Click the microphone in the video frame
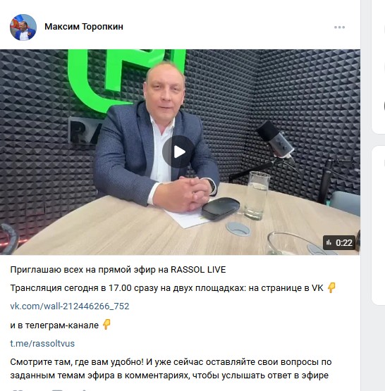Image resolution: width=385 pixels, height=391 pixels. 276,140
